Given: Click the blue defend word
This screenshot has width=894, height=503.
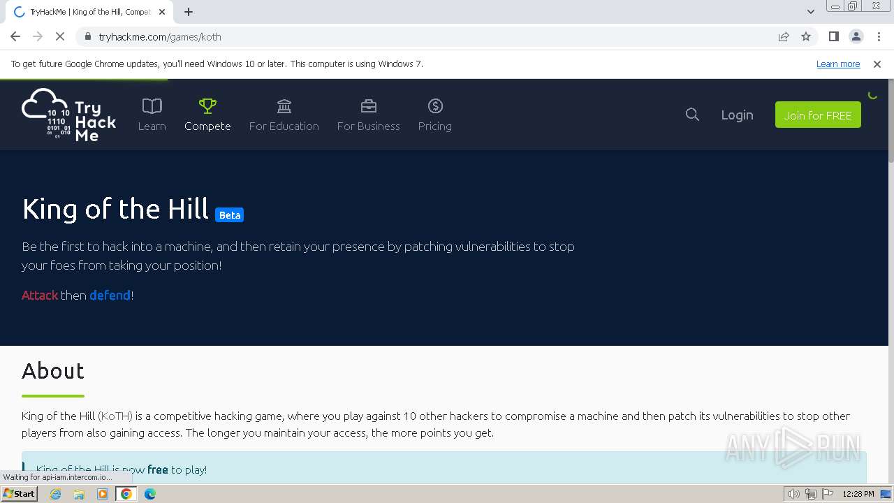Looking at the screenshot, I should (x=110, y=296).
